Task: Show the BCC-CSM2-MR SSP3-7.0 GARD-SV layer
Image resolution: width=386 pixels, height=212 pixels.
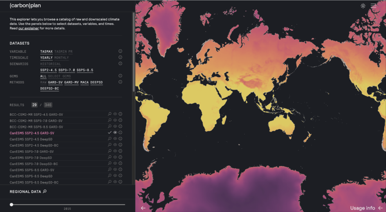Action: (x=115, y=121)
